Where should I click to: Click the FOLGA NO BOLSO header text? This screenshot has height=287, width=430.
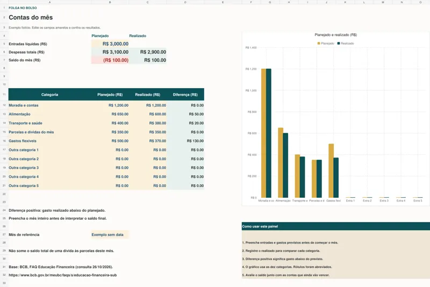[23, 8]
